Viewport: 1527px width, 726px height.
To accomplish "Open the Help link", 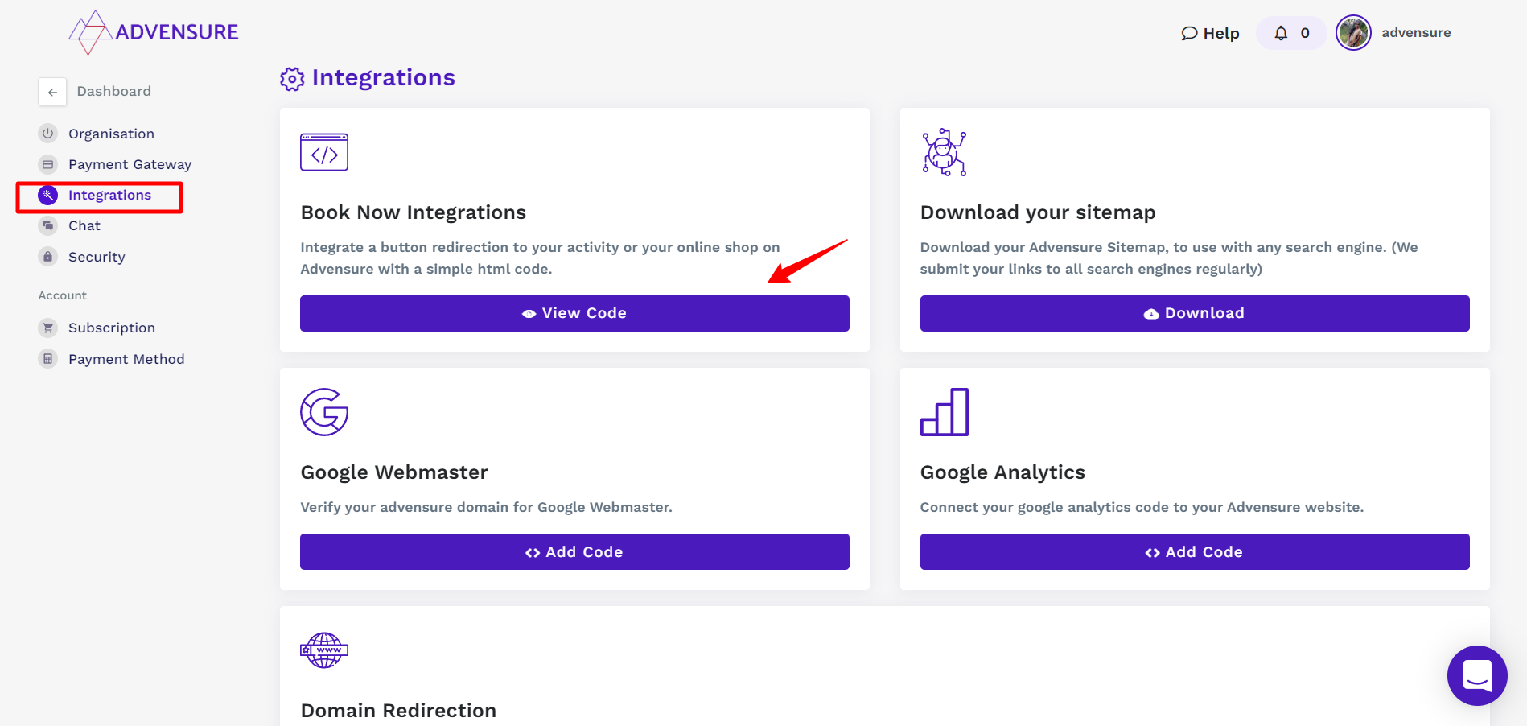I will point(1210,33).
